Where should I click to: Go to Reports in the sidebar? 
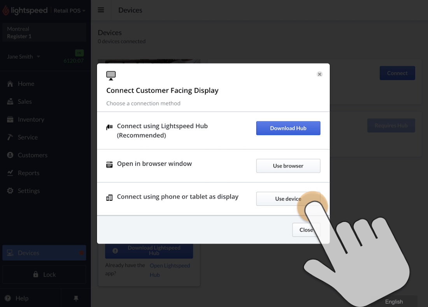[x=28, y=173]
